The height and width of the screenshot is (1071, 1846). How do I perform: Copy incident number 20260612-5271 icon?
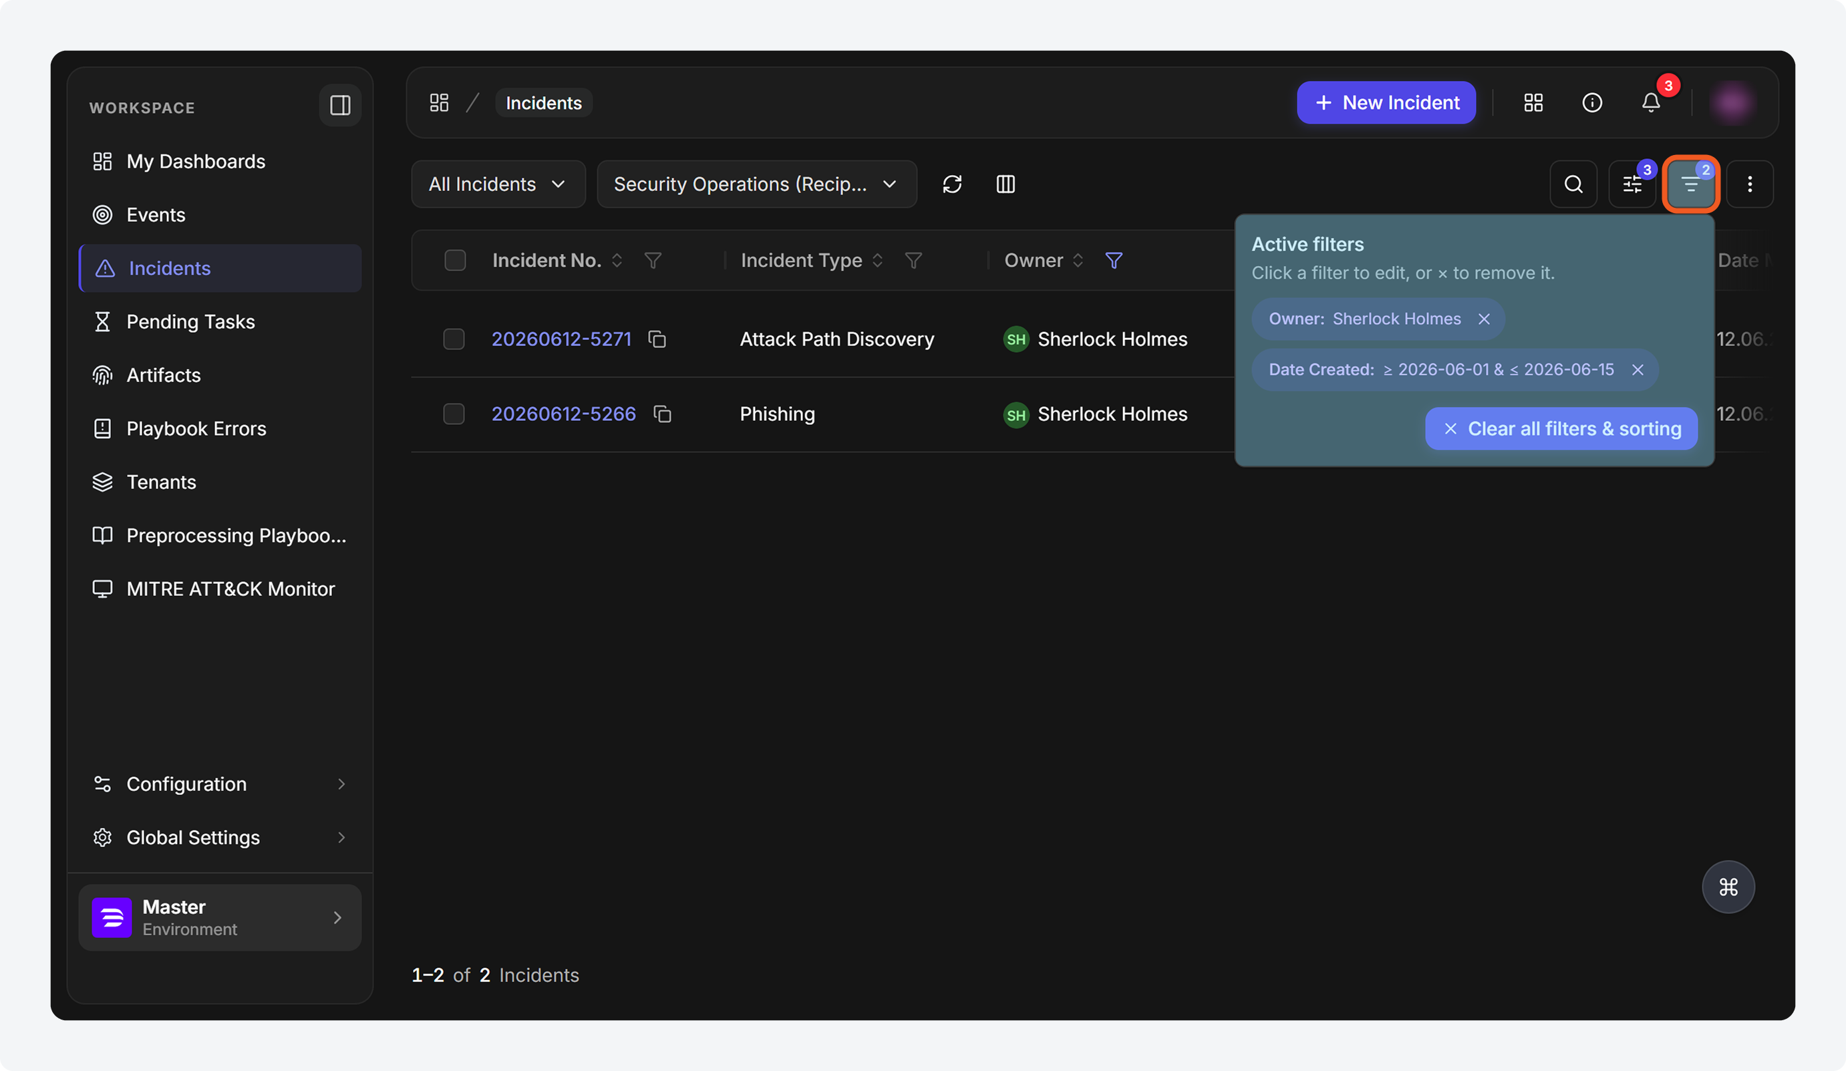point(657,339)
